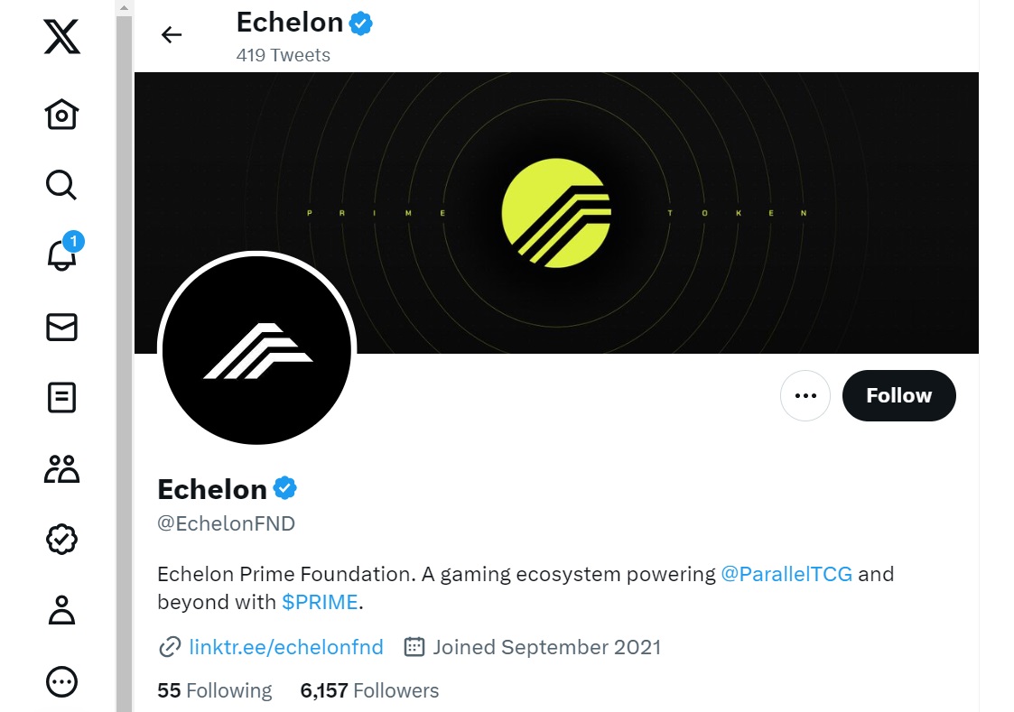Open Notifications bell icon
Screen dimensions: 1014x712
tap(62, 254)
